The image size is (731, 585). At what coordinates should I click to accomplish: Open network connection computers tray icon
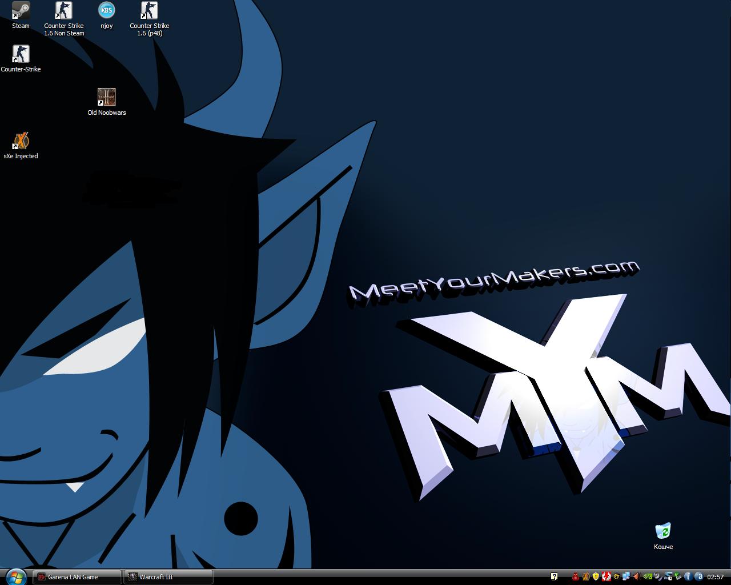(626, 576)
